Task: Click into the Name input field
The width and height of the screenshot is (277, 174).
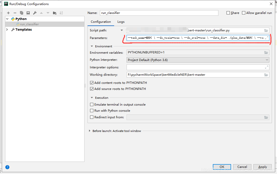Action: tap(159, 13)
